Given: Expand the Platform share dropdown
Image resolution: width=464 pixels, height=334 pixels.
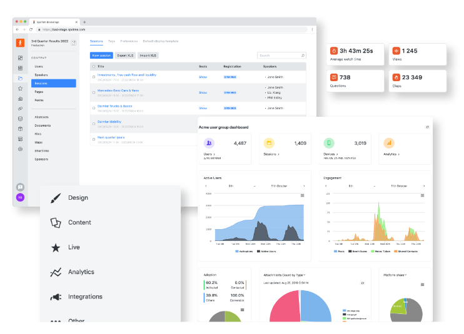Looking at the screenshot, I should 406,275.
